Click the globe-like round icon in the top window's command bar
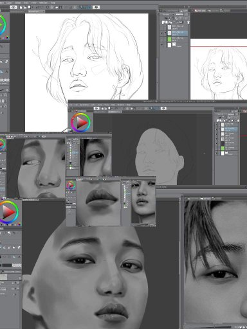 click(x=96, y=7)
